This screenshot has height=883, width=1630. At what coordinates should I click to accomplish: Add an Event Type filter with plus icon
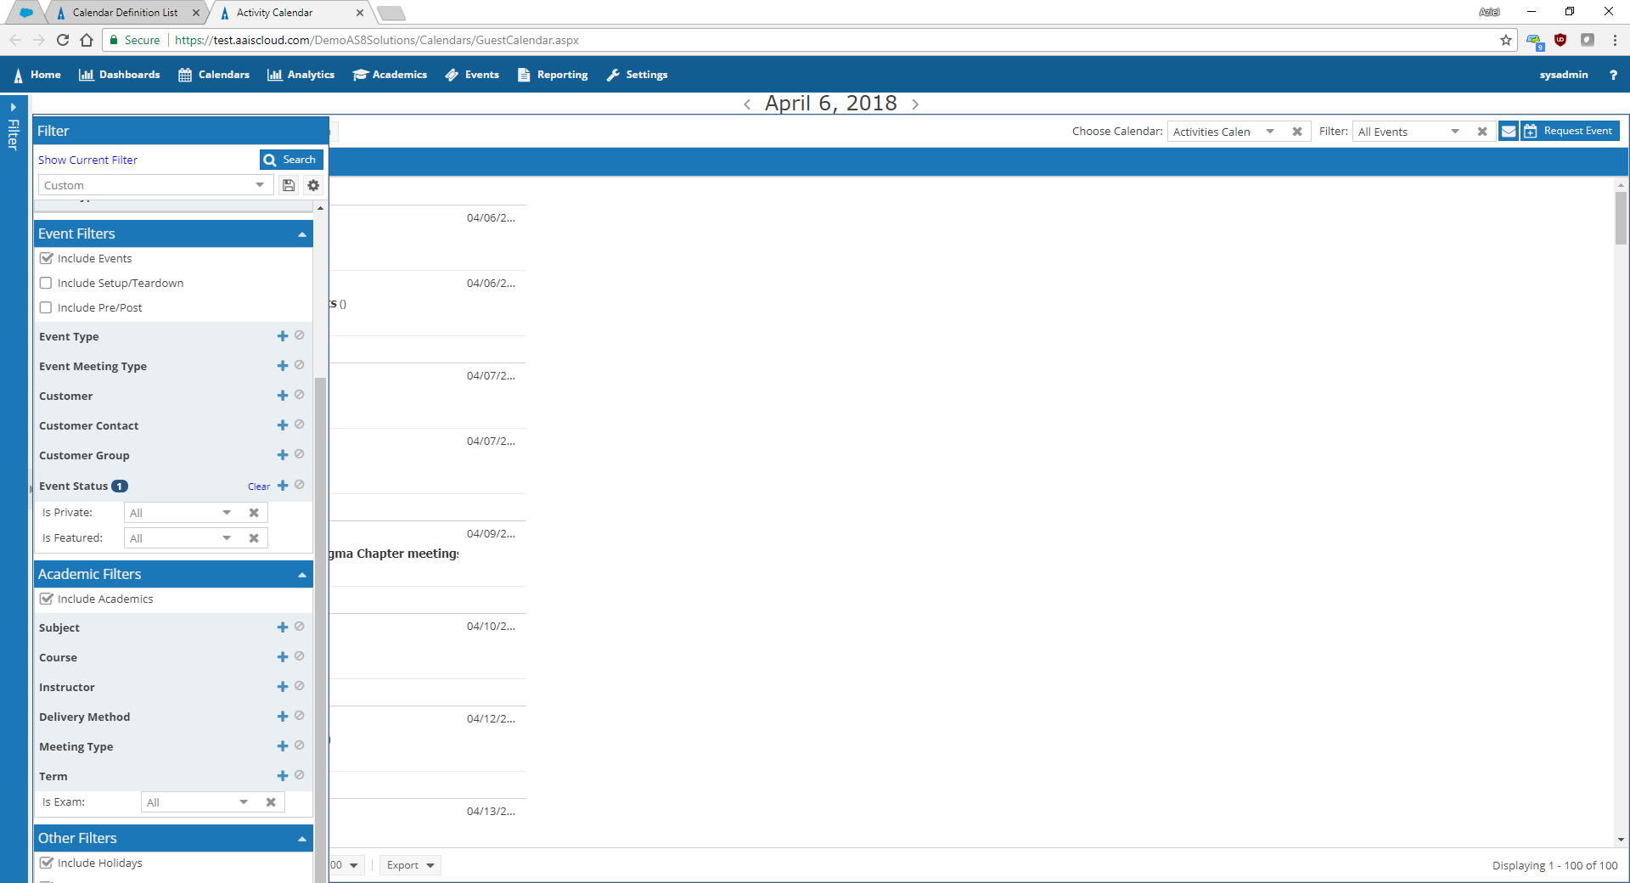[x=283, y=336]
